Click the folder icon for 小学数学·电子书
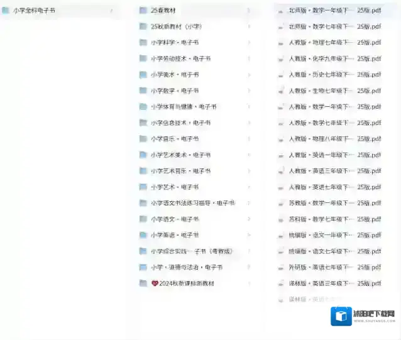401x340 pixels. (143, 90)
